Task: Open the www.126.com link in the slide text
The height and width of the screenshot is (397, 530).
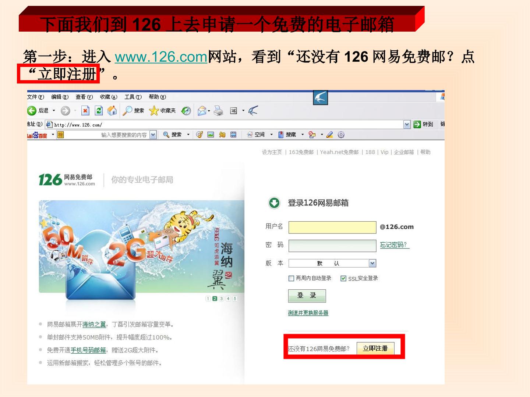Action: pos(161,57)
